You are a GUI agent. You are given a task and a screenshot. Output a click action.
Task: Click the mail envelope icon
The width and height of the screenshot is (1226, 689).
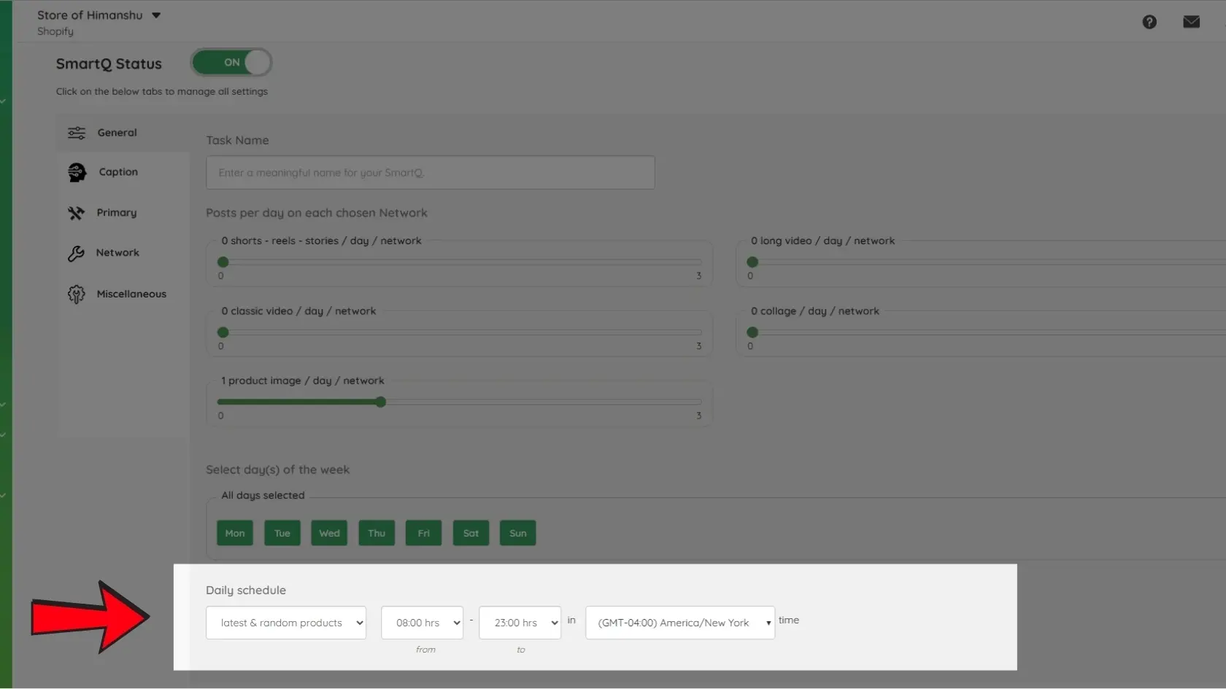click(1192, 22)
